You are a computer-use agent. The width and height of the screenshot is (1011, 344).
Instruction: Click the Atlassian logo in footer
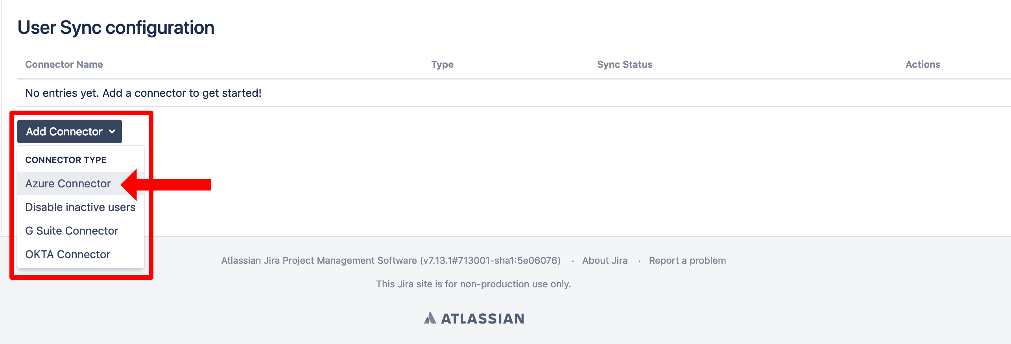(474, 318)
